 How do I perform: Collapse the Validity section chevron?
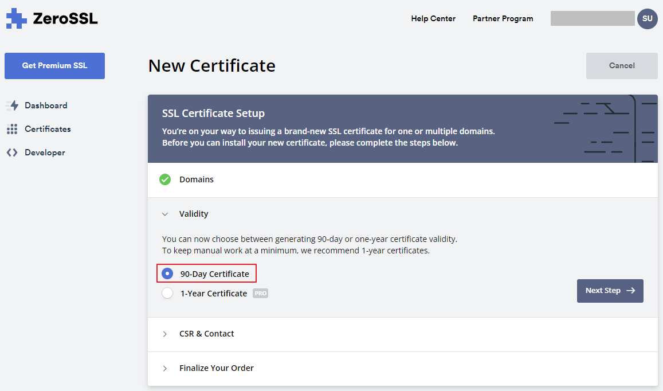pos(165,214)
